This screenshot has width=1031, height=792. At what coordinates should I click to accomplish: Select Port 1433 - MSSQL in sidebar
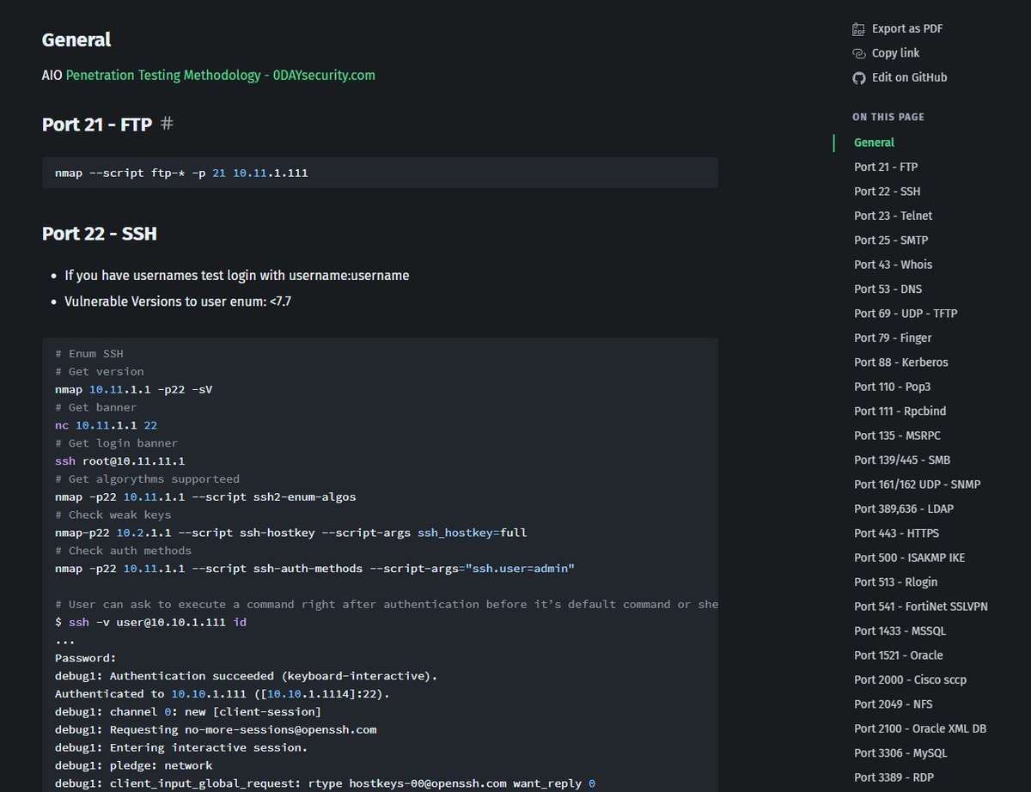click(x=899, y=631)
